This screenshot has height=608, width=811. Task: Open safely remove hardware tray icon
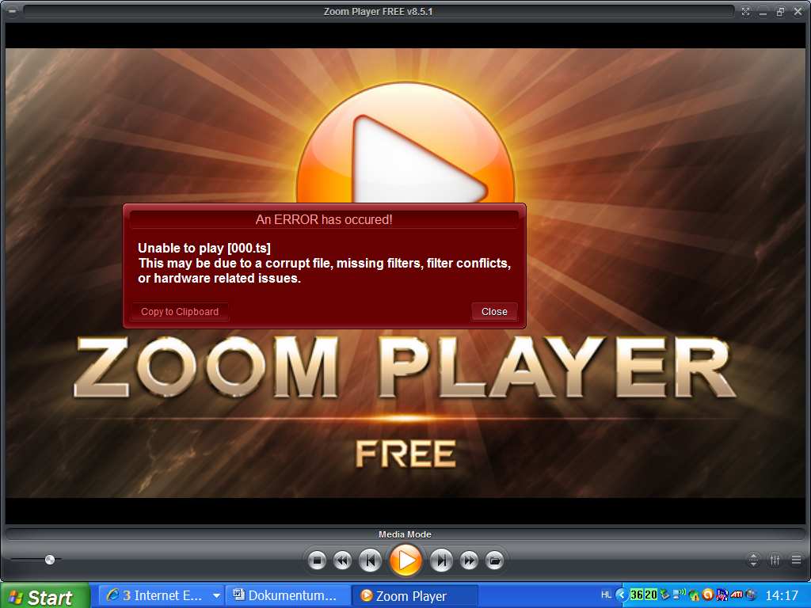click(x=664, y=594)
